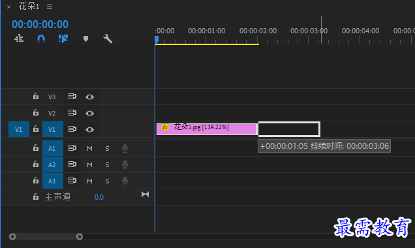Target the V2 track label

pos(52,114)
